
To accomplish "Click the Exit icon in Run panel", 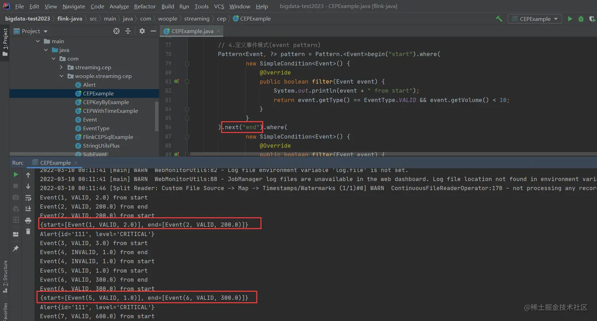I will pos(16,220).
